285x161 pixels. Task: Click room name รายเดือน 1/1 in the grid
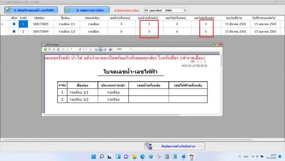(67, 24)
